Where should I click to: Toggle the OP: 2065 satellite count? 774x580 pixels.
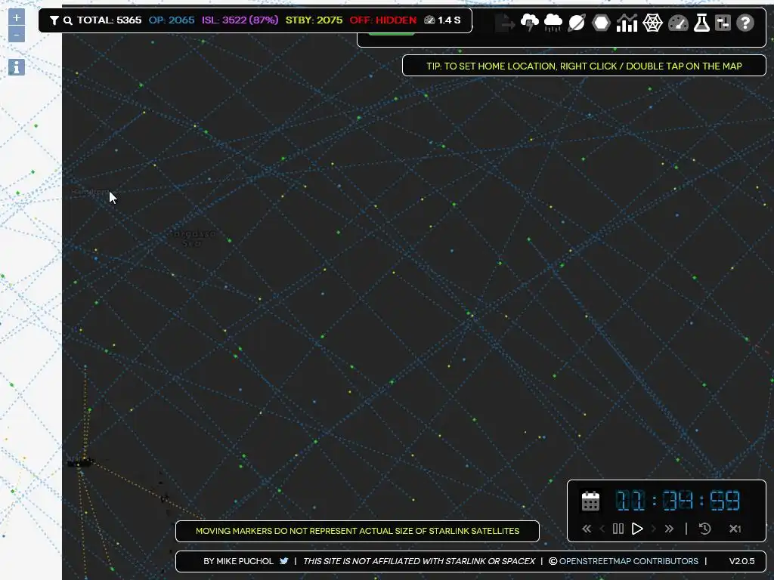click(x=172, y=20)
